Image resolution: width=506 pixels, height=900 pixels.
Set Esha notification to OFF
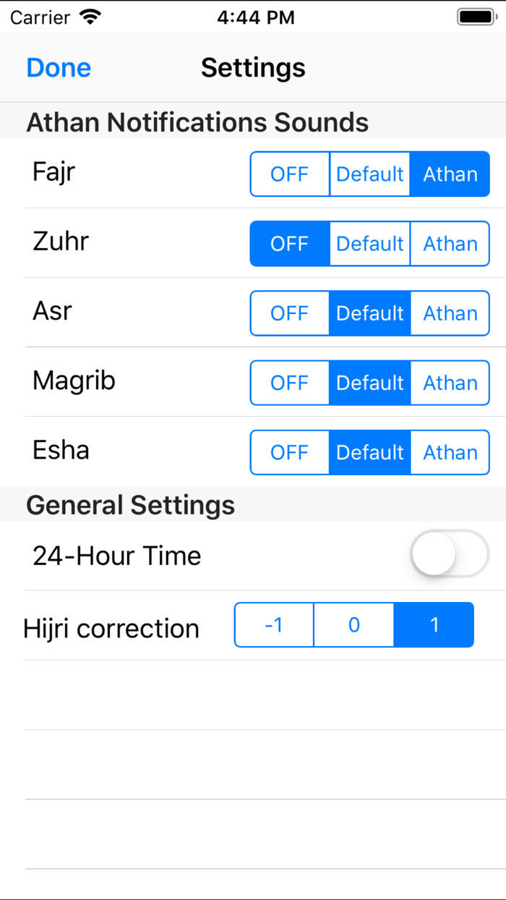pos(289,452)
